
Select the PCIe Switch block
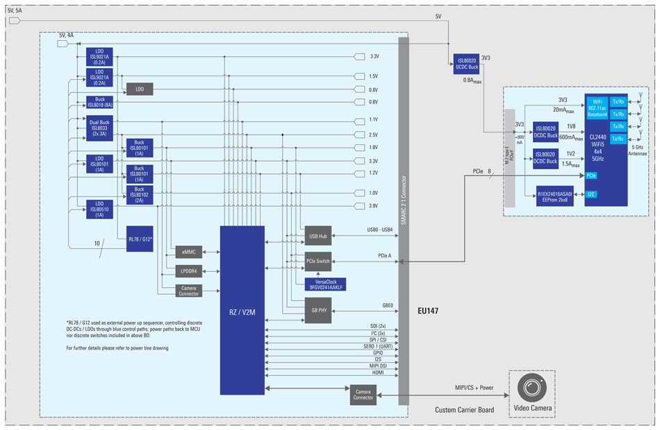pyautogui.click(x=318, y=261)
